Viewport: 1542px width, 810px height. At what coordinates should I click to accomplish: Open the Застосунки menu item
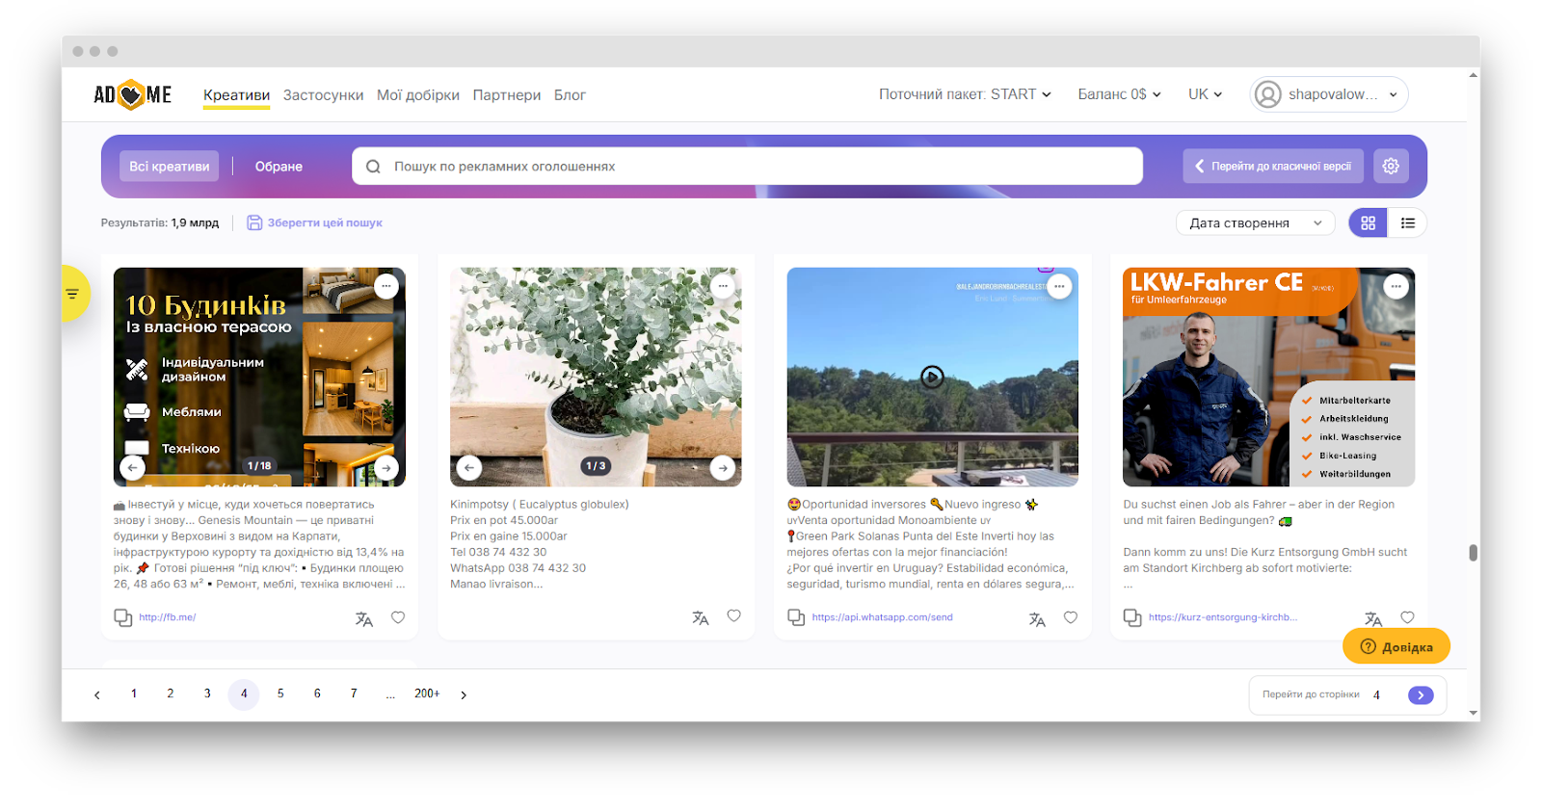coord(323,95)
